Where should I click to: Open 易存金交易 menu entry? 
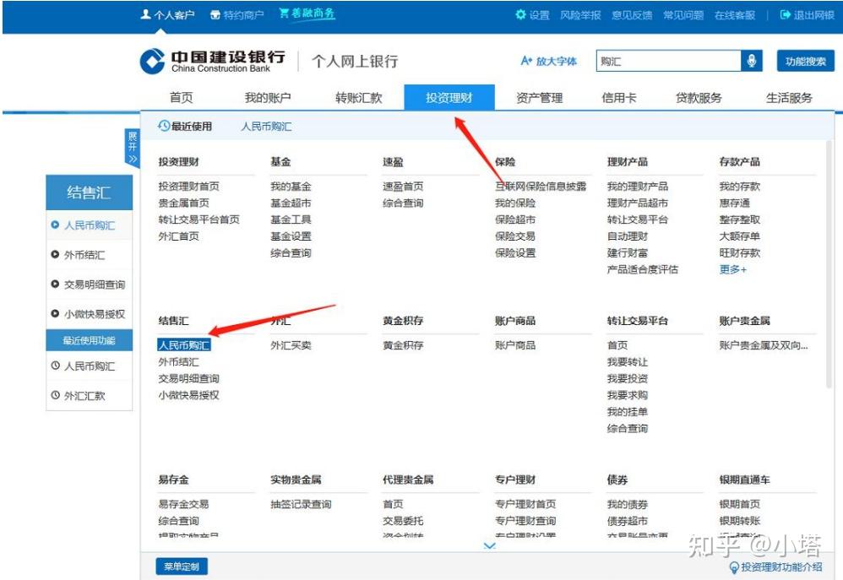click(x=184, y=504)
